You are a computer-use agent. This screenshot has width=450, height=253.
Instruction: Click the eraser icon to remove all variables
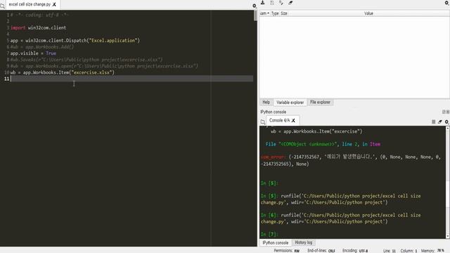[x=290, y=3]
